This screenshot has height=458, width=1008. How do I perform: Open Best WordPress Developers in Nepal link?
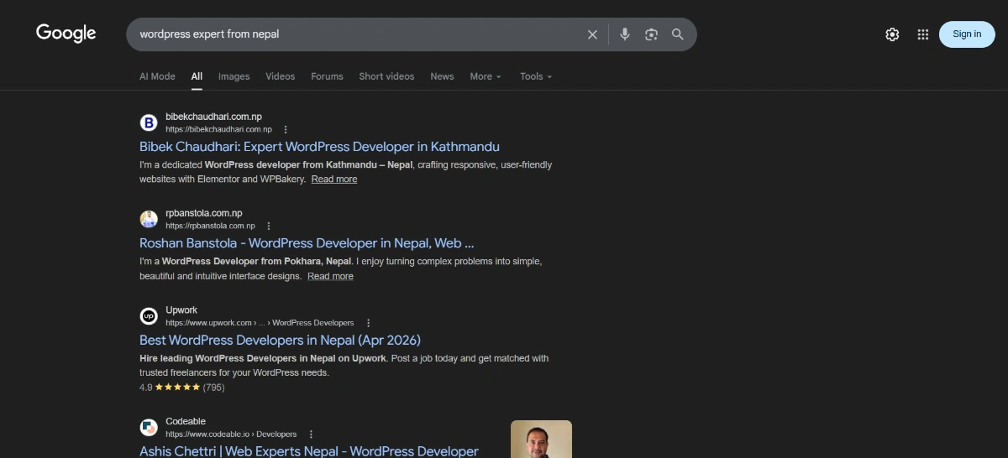(280, 340)
